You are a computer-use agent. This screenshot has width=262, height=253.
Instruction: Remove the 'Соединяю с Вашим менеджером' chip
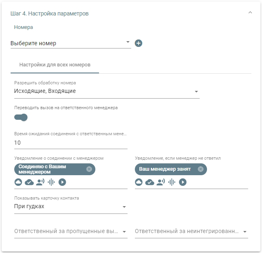tap(89, 169)
